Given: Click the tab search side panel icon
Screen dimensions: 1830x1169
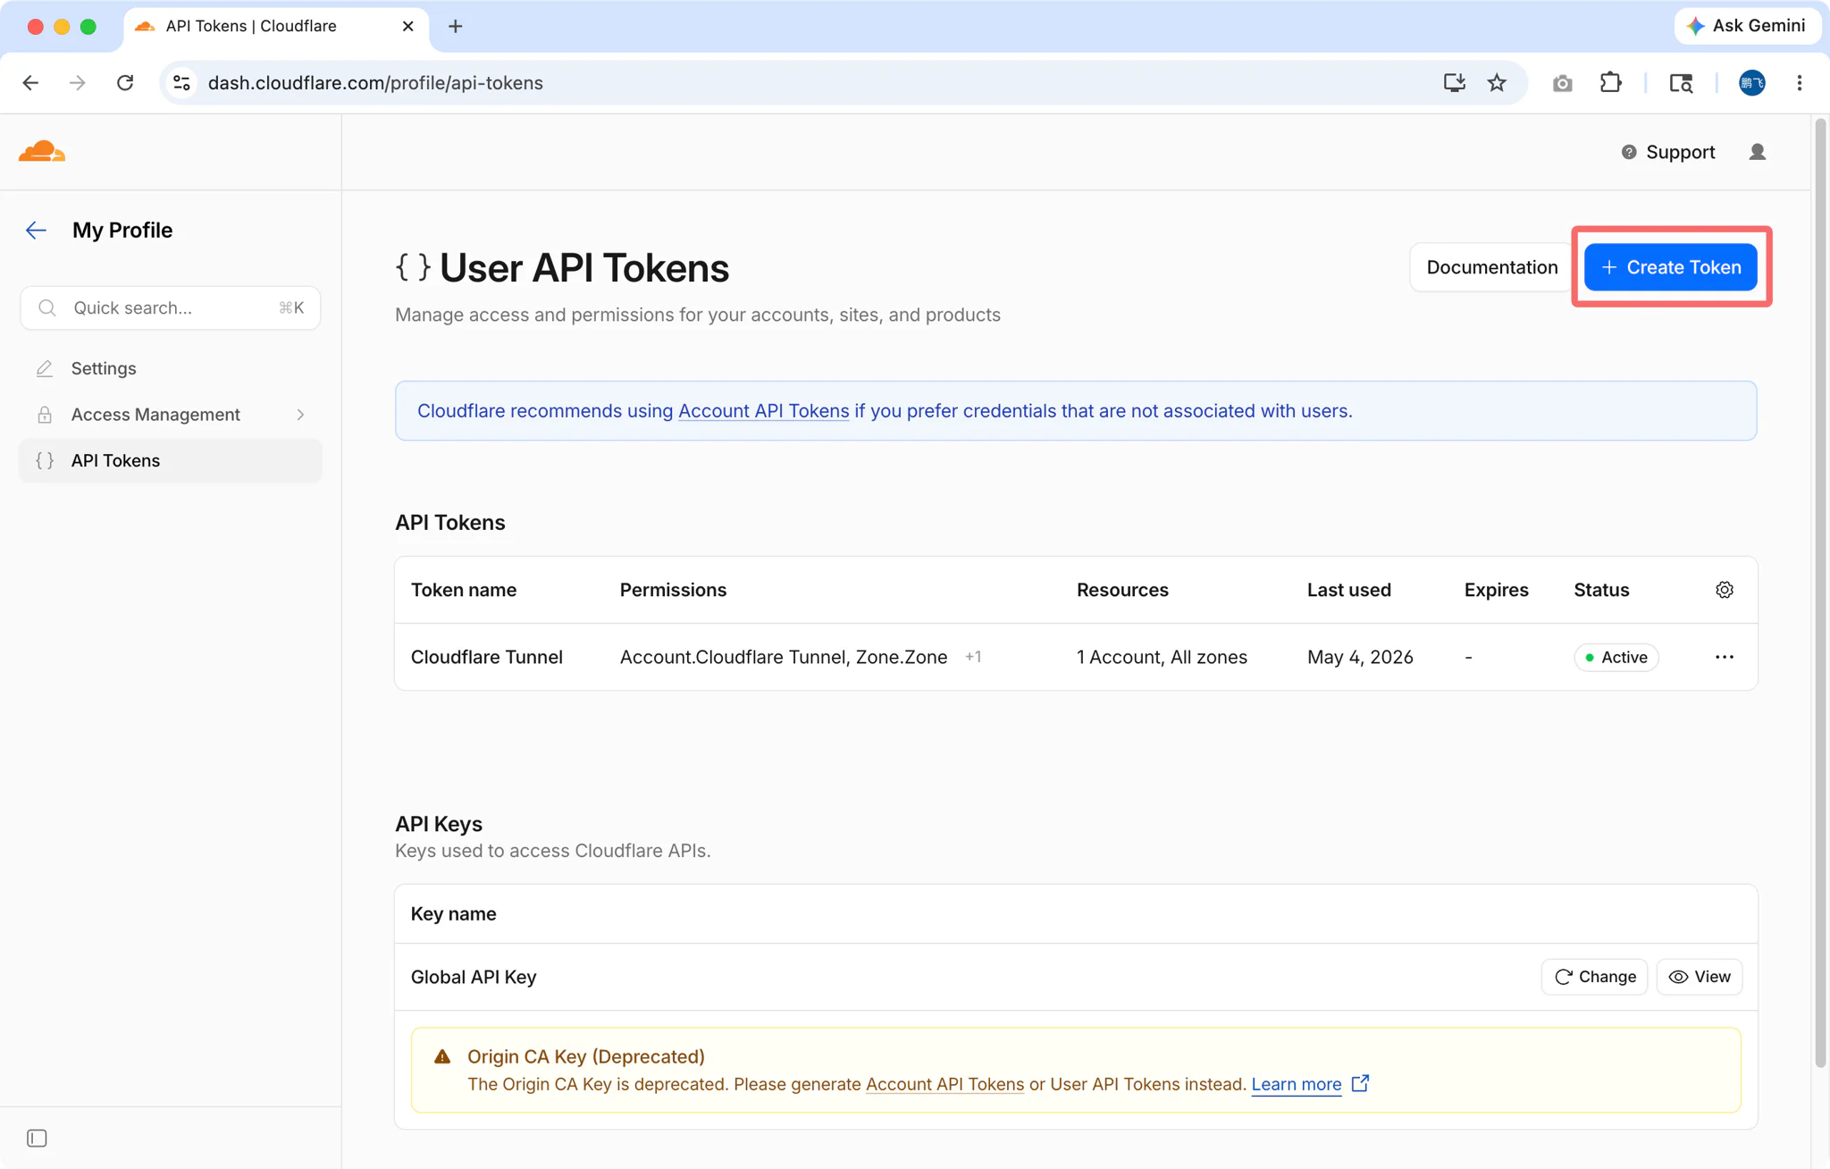Looking at the screenshot, I should click(1681, 83).
